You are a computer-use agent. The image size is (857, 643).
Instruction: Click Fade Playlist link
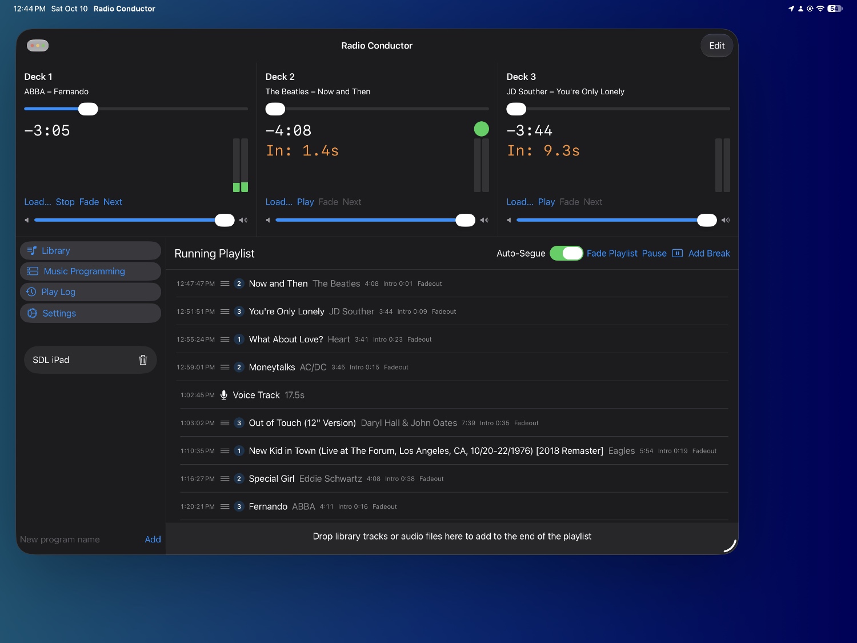pyautogui.click(x=612, y=253)
